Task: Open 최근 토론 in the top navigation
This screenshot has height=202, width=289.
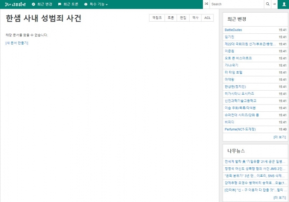Action: (x=68, y=4)
